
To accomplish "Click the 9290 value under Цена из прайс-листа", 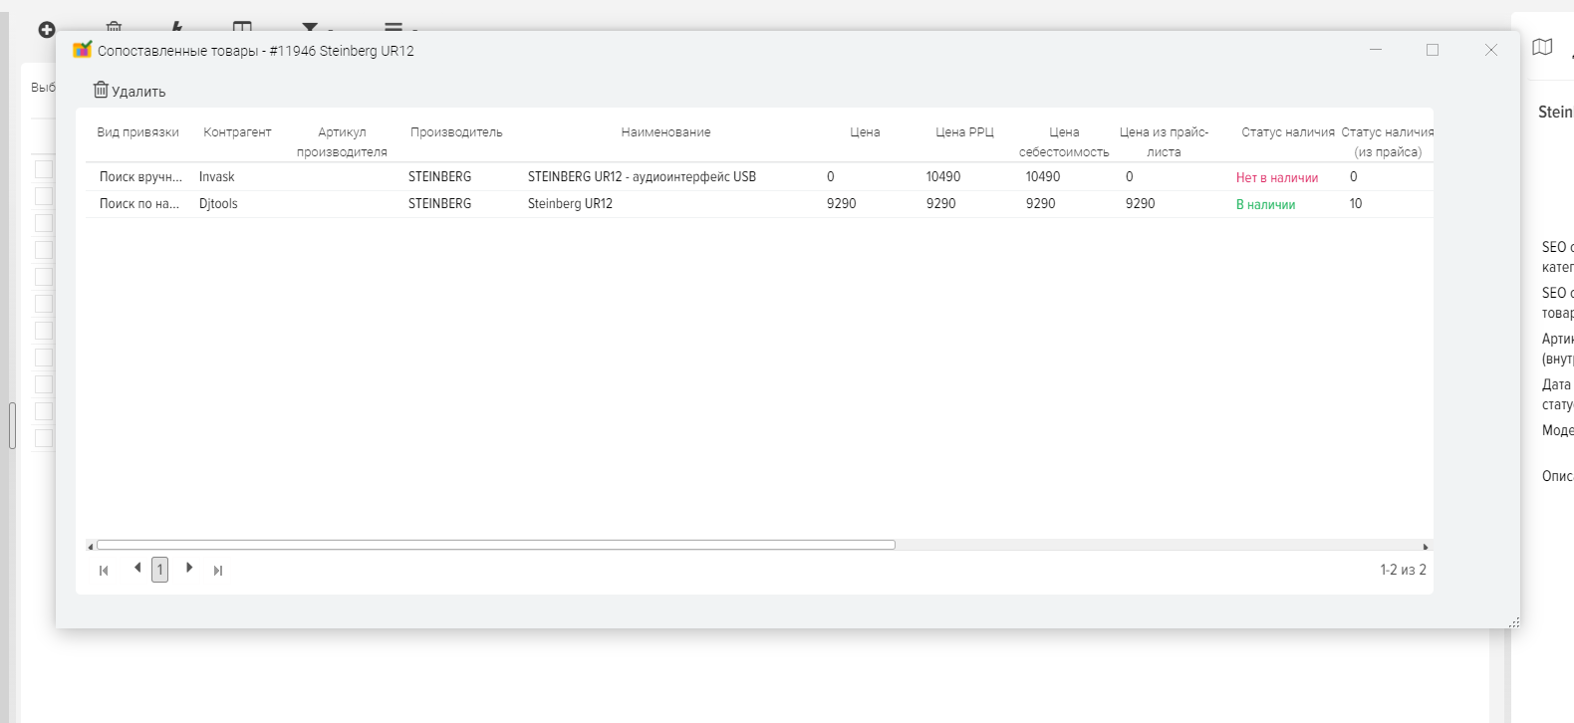I will [x=1140, y=204].
